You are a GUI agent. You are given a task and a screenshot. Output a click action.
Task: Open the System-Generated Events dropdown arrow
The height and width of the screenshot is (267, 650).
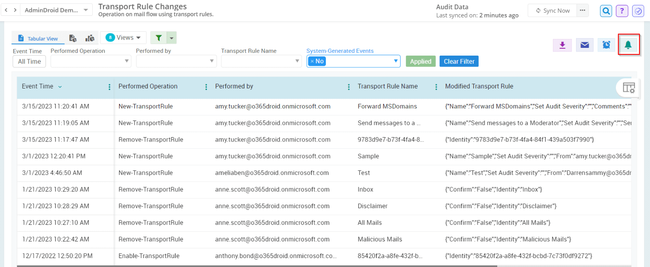point(396,61)
